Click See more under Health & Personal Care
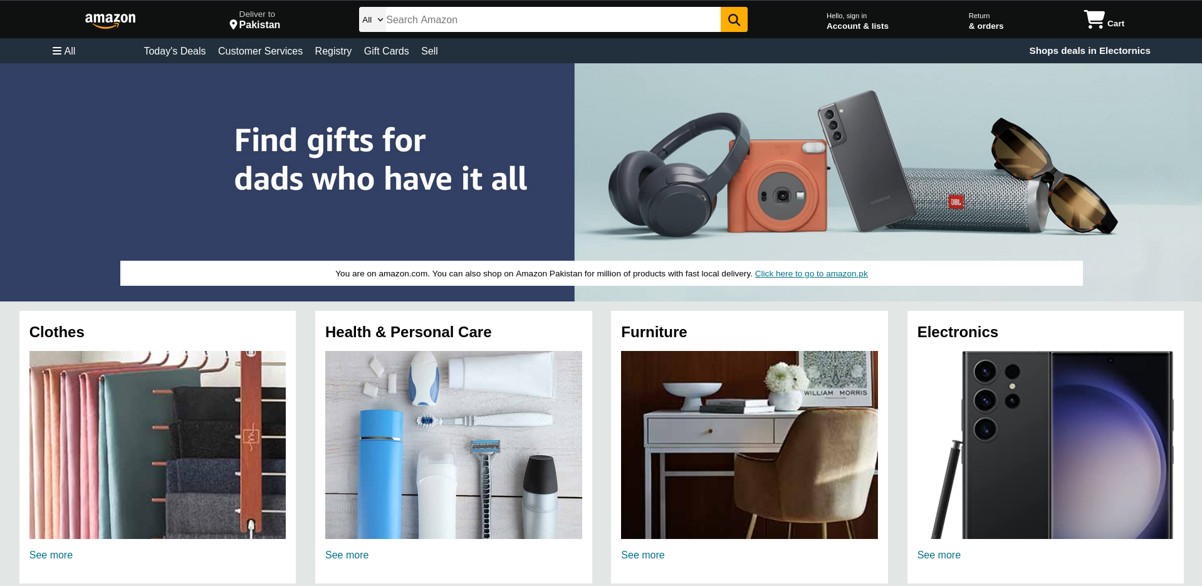The height and width of the screenshot is (586, 1202). coord(347,555)
